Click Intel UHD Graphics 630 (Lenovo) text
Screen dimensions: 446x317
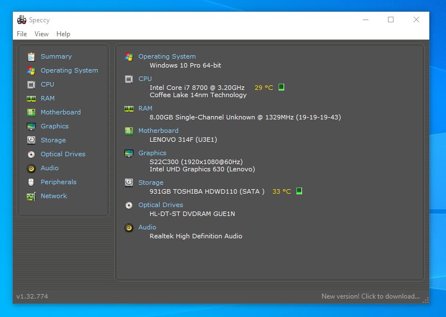(x=202, y=169)
